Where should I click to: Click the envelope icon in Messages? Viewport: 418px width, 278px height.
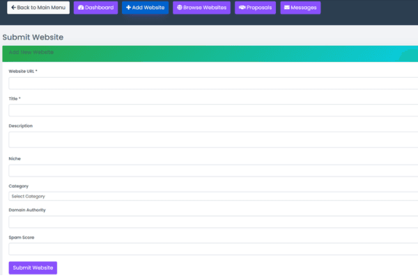click(287, 8)
